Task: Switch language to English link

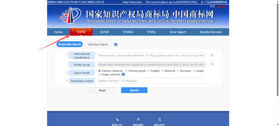Action: click(x=221, y=7)
